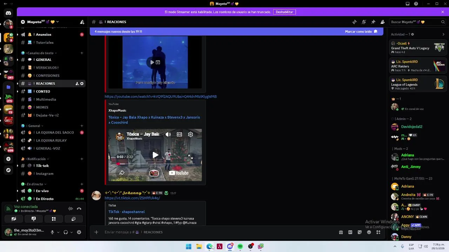Expand the YouTube embed to fullscreen
449x252 pixels.
(190, 157)
